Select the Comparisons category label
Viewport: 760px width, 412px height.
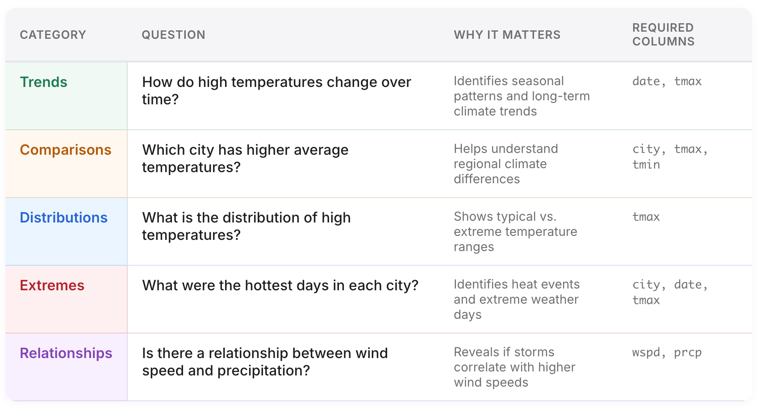(x=66, y=150)
